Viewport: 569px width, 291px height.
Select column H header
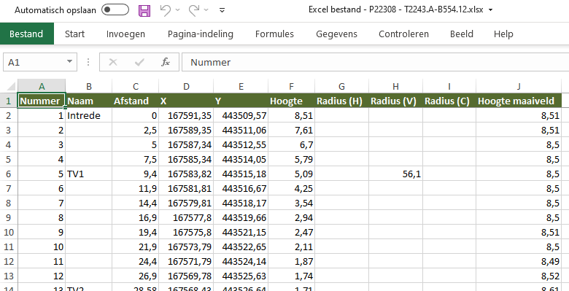coord(395,86)
